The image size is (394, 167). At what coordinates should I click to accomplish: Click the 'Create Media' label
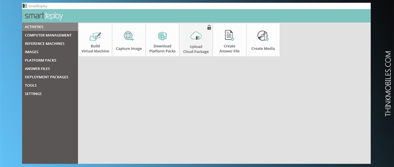click(263, 49)
